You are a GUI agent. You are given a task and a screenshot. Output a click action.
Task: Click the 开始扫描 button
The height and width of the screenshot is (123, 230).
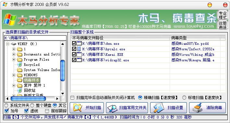(87, 108)
